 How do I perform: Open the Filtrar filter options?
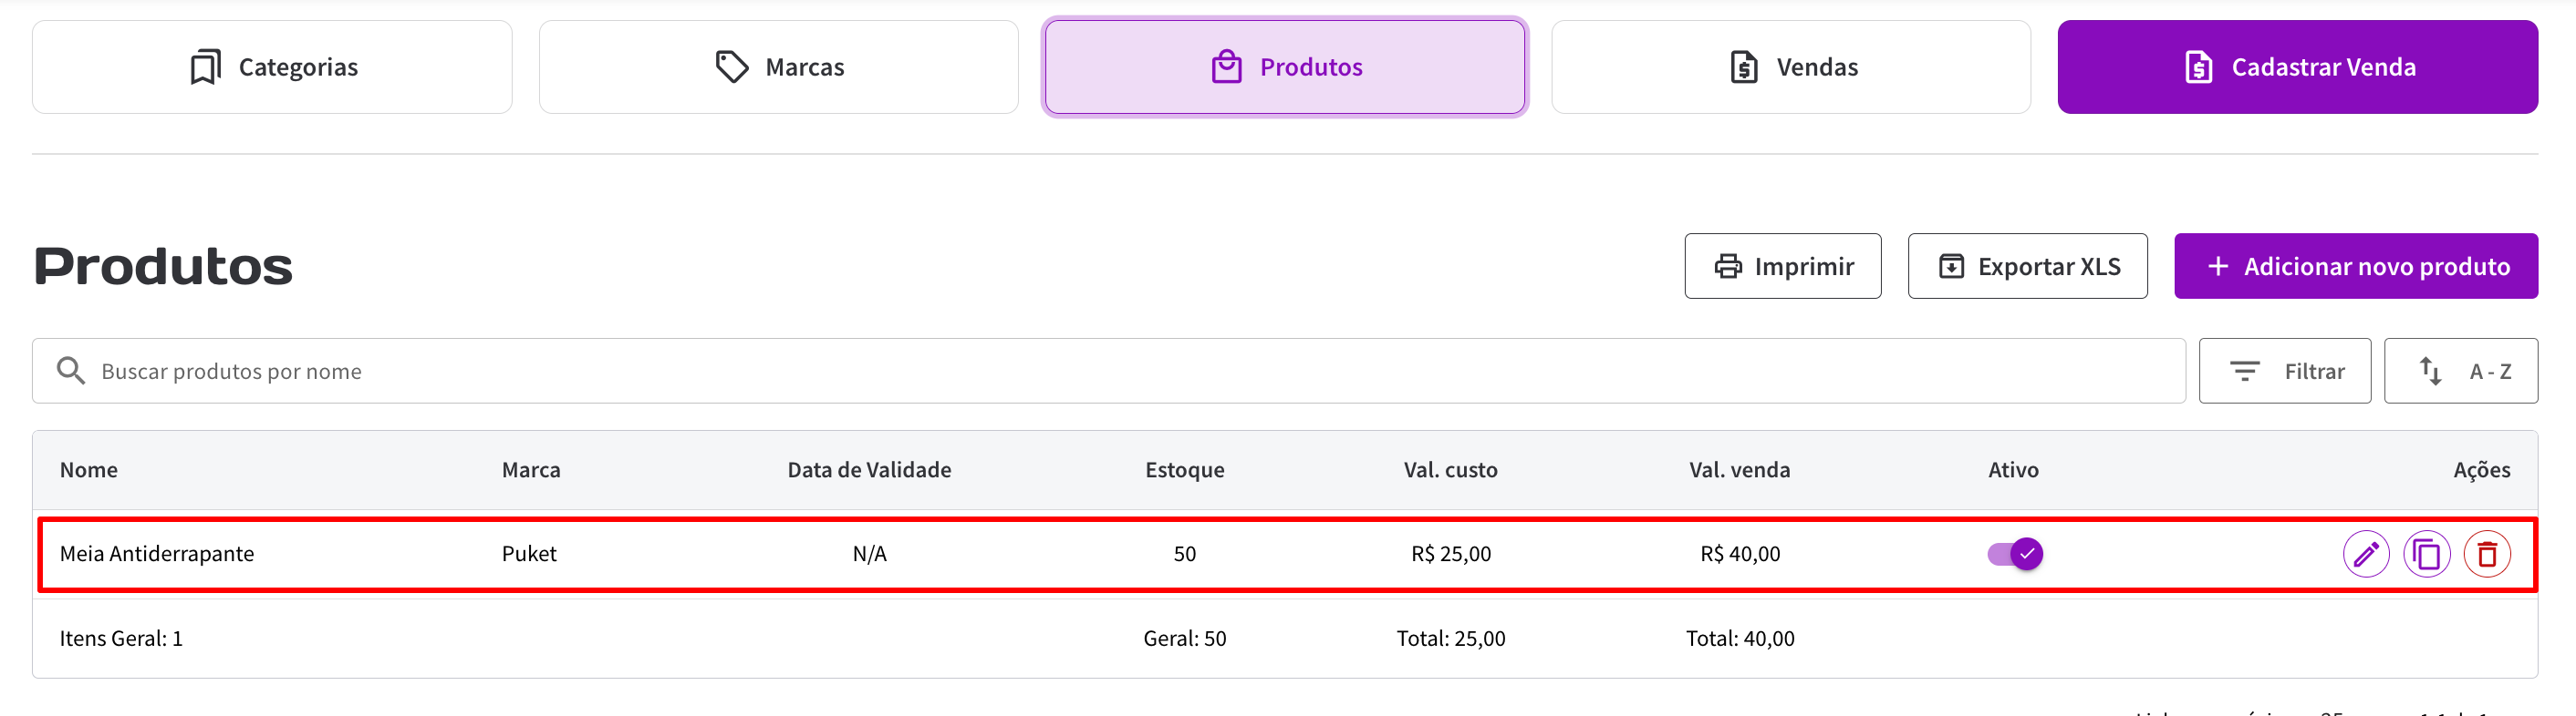click(2284, 371)
